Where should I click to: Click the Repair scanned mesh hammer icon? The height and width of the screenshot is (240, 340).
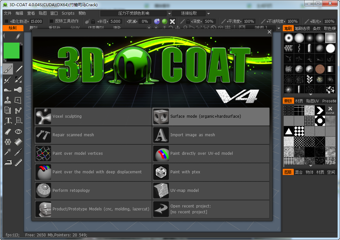(x=43, y=135)
